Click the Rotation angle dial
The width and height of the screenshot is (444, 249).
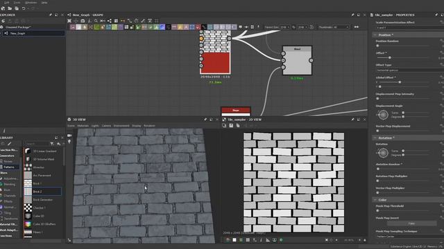point(383,153)
